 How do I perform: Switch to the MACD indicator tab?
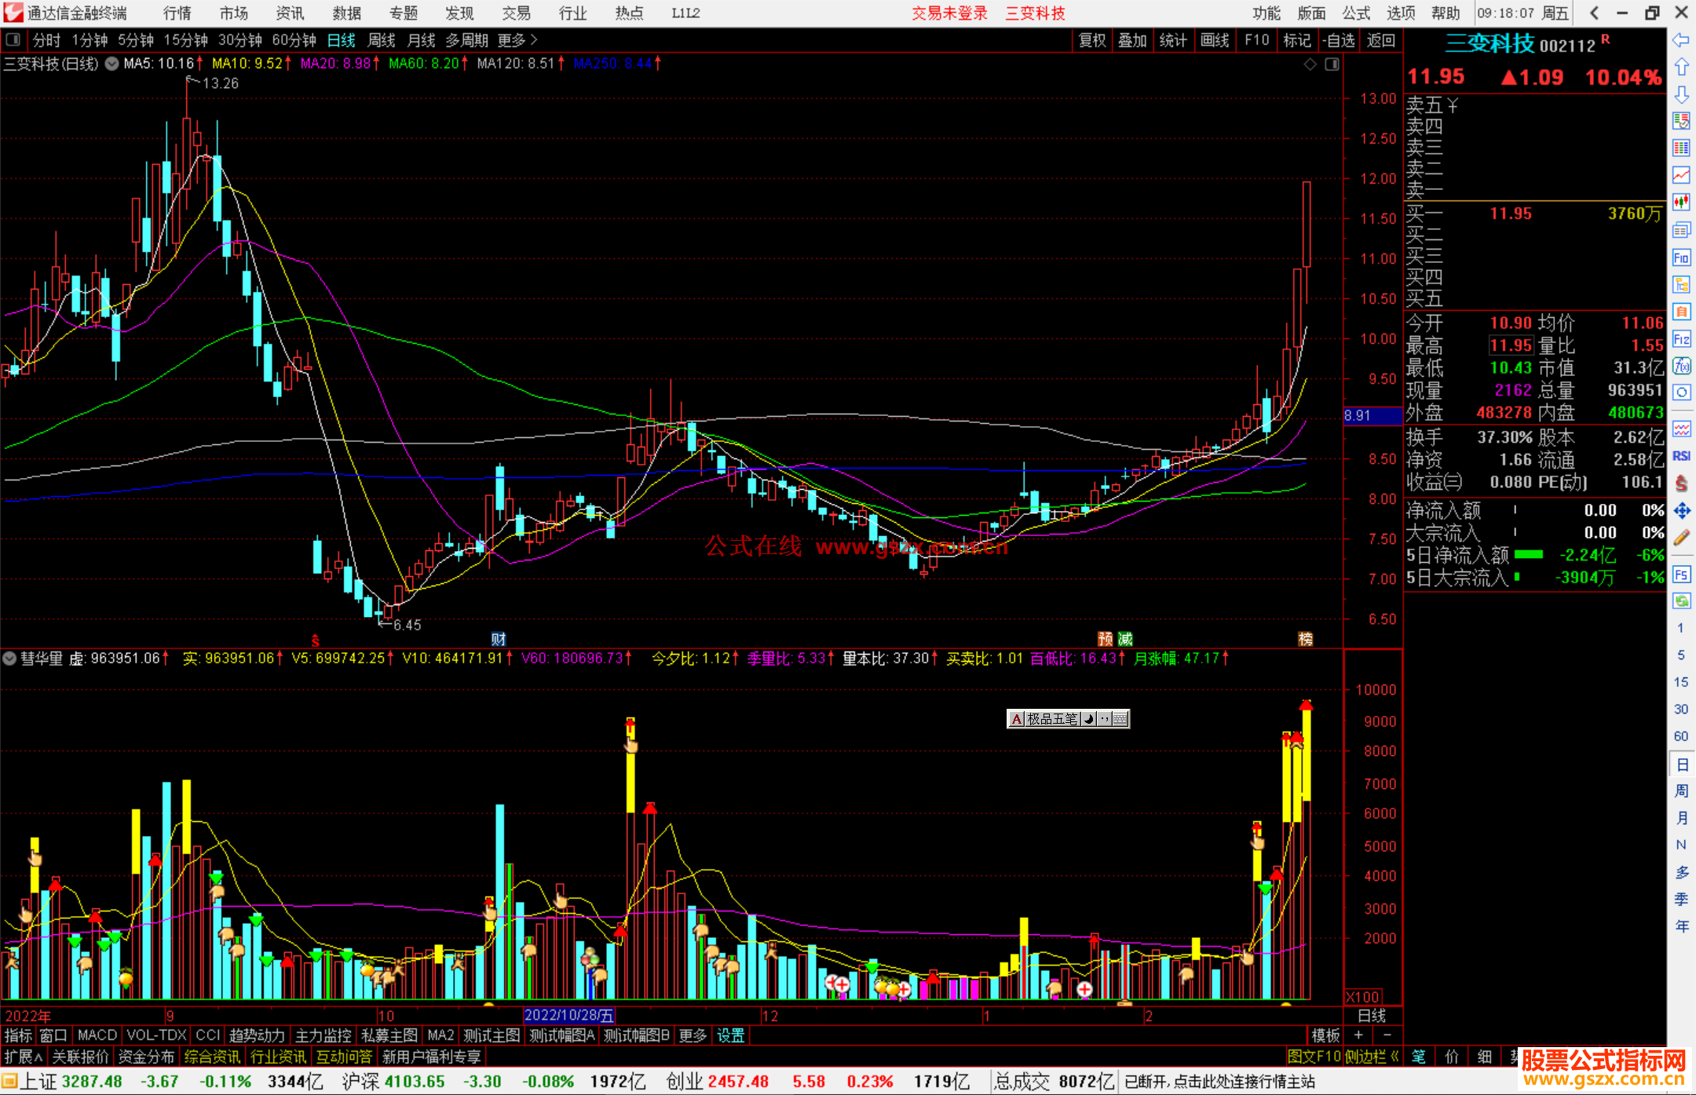click(97, 1035)
